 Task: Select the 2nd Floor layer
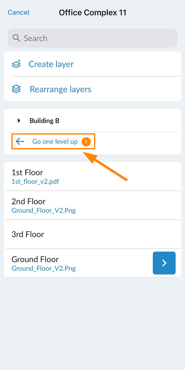[92, 205]
